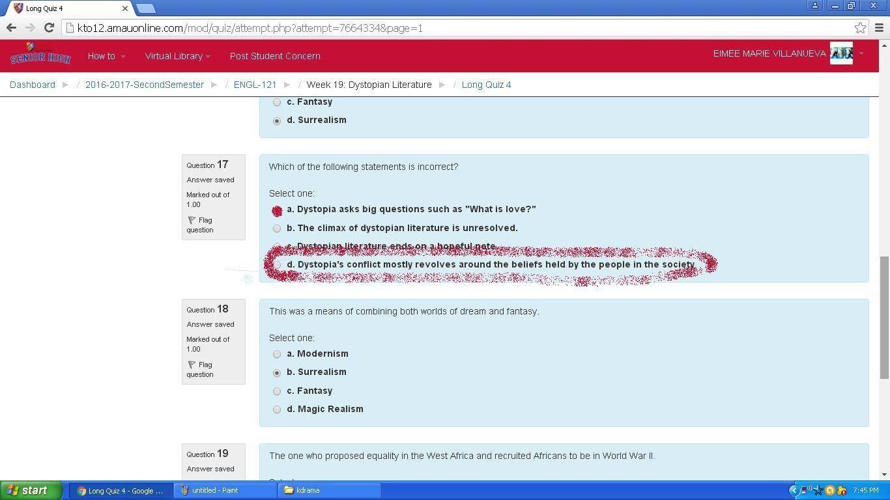The width and height of the screenshot is (890, 500).
Task: Reload the quiz page
Action: (x=49, y=28)
